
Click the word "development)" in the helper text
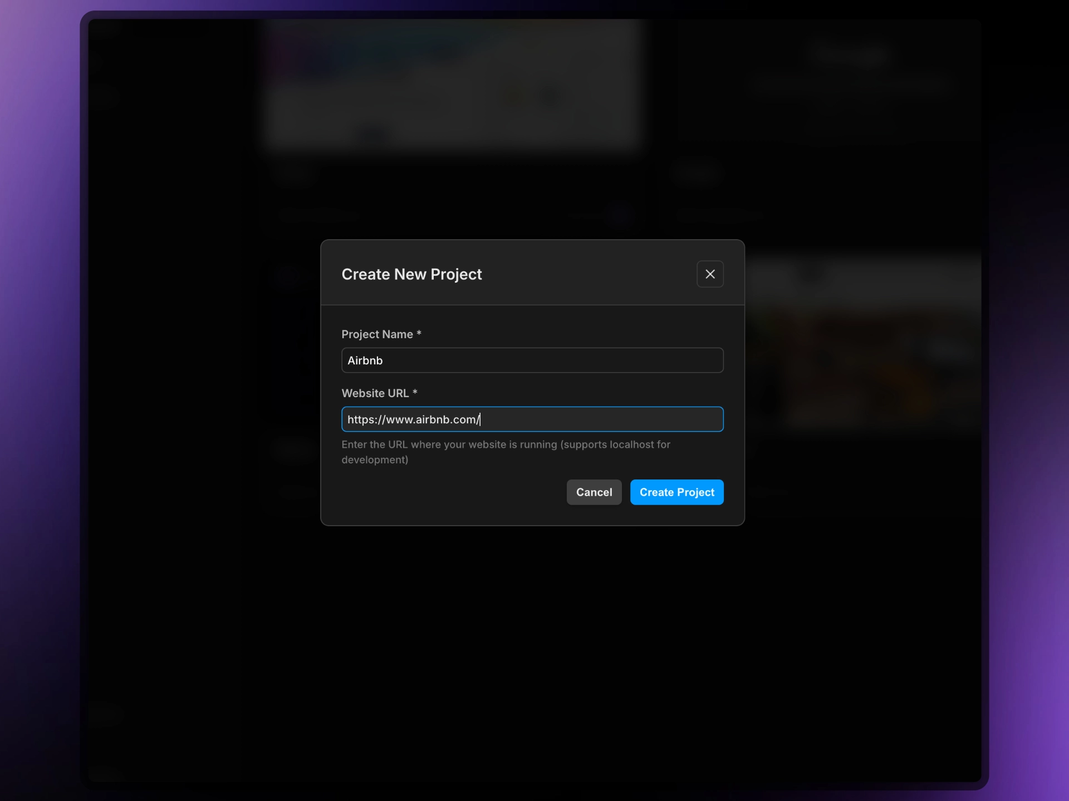(375, 460)
